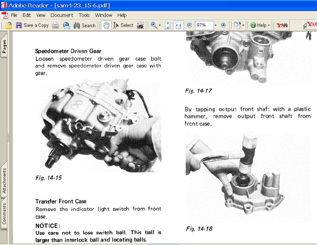
Task: Toggle the Fit Width view
Action: [178, 25]
